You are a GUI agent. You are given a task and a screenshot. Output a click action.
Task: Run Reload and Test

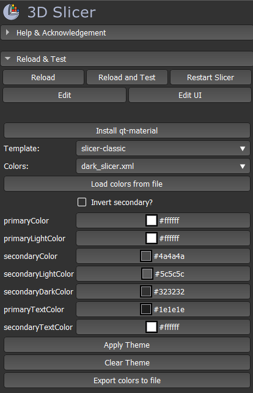coord(127,78)
